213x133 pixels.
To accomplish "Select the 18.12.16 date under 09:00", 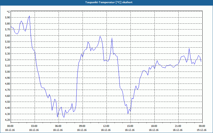I will click(x=82, y=130).
